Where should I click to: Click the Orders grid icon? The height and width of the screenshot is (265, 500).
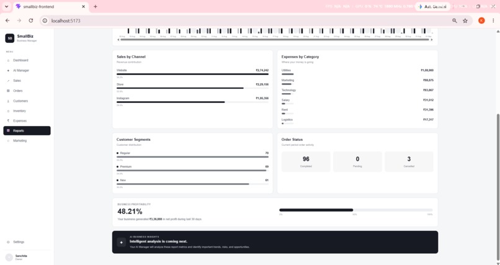(x=8, y=91)
